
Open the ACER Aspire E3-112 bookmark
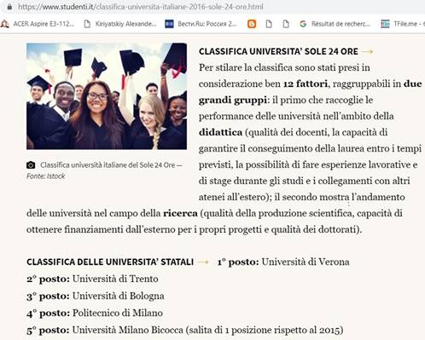pyautogui.click(x=38, y=24)
